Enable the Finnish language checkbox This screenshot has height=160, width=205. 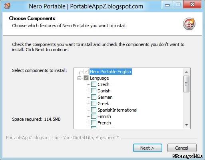tap(94, 116)
